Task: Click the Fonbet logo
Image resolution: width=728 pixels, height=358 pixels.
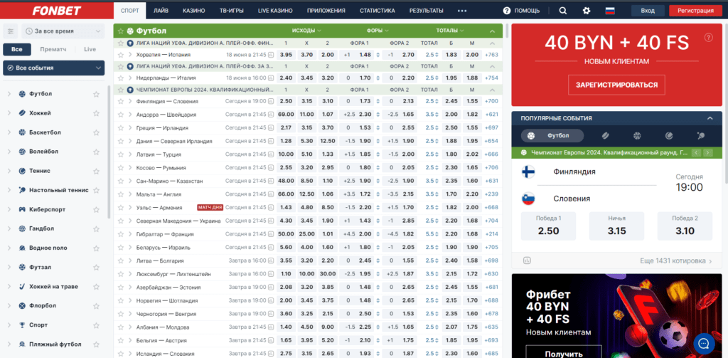Action: point(57,10)
